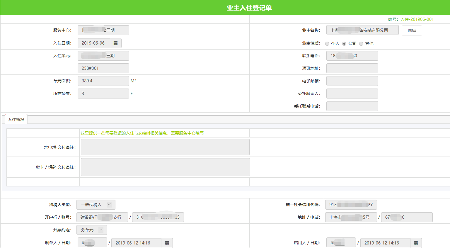Click the 入住日期 field showing 2019-06-06
Image resolution: width=450 pixels, height=248 pixels.
coord(94,43)
